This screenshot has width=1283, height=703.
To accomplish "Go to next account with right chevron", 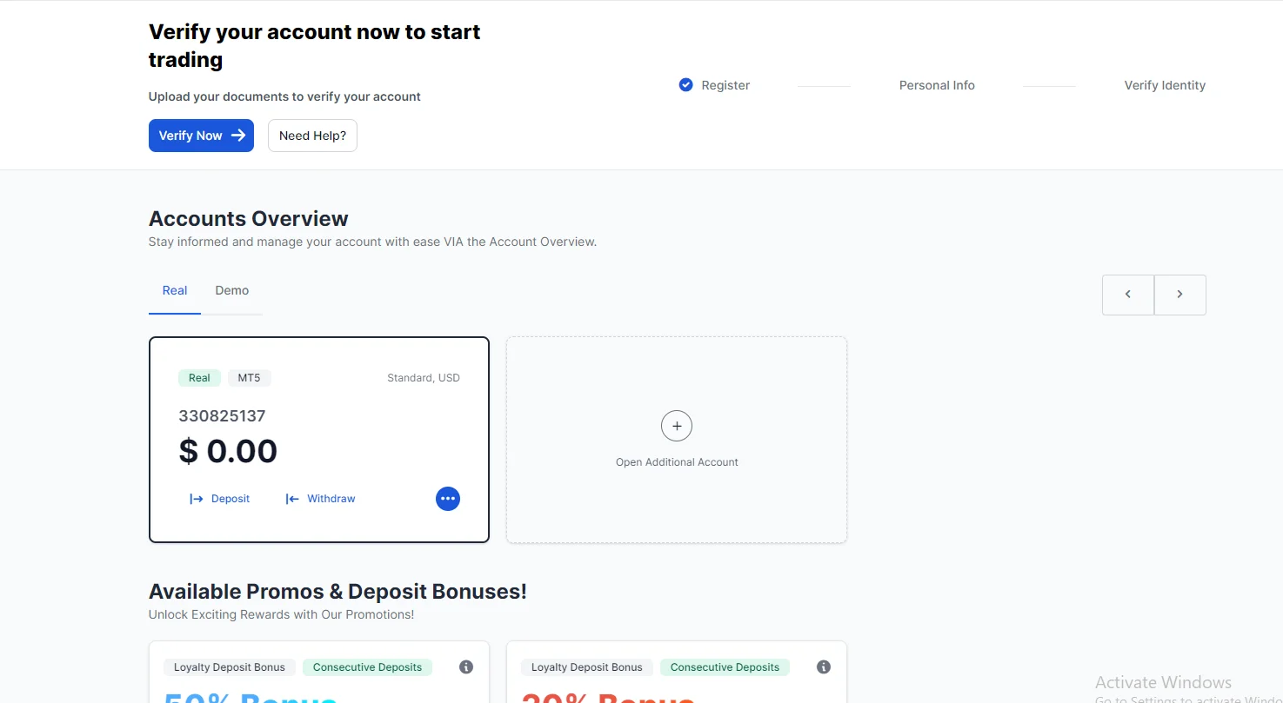I will [1180, 295].
